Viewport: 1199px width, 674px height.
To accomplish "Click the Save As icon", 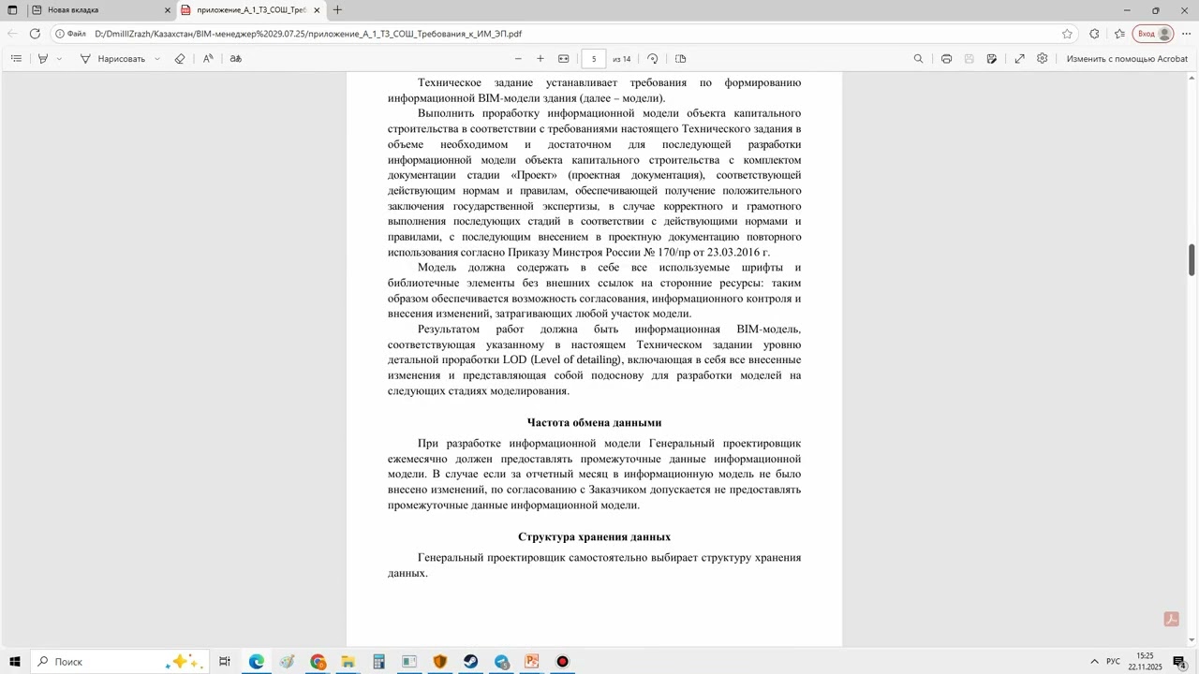I will (x=991, y=58).
